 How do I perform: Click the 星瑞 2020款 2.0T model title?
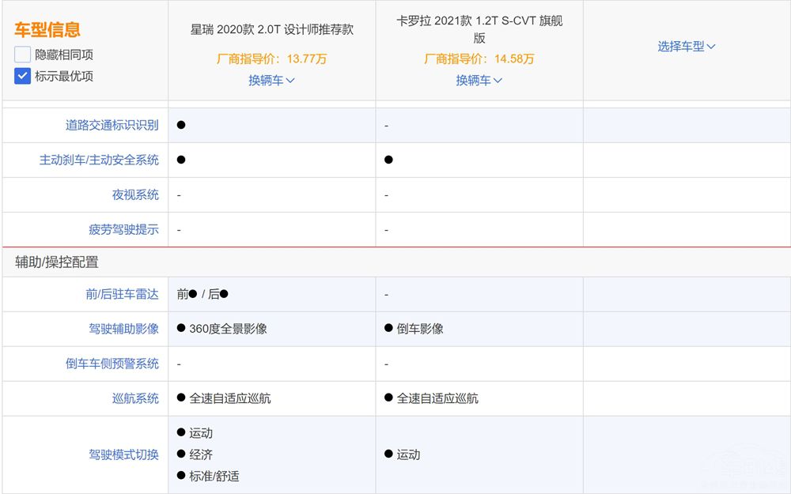coord(271,29)
